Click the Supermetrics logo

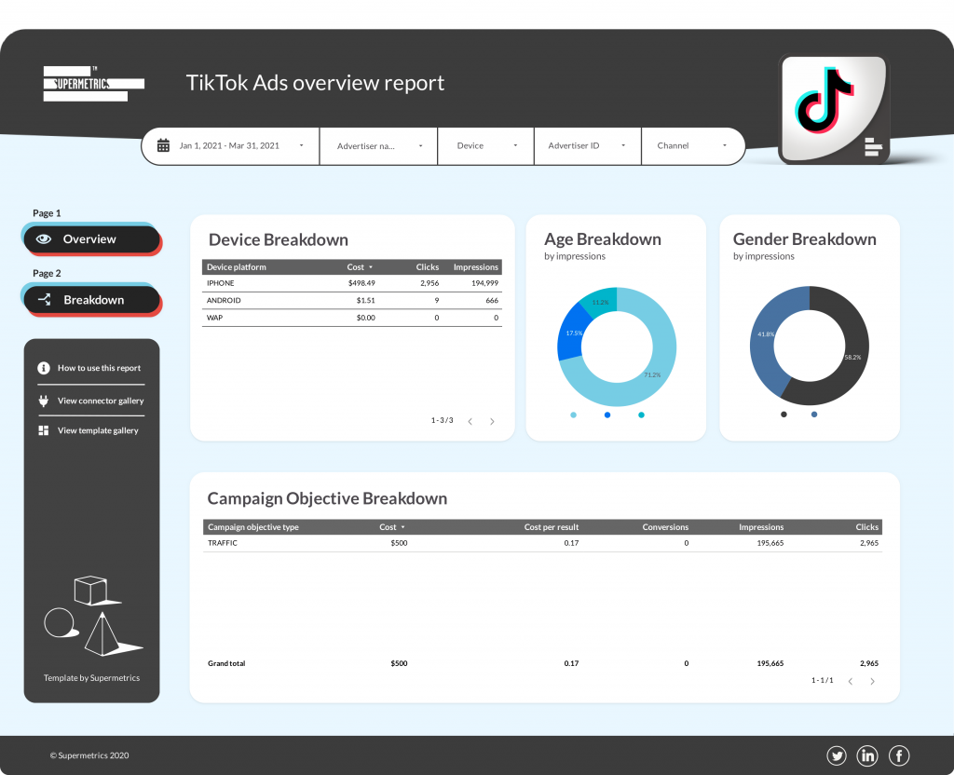pyautogui.click(x=94, y=83)
